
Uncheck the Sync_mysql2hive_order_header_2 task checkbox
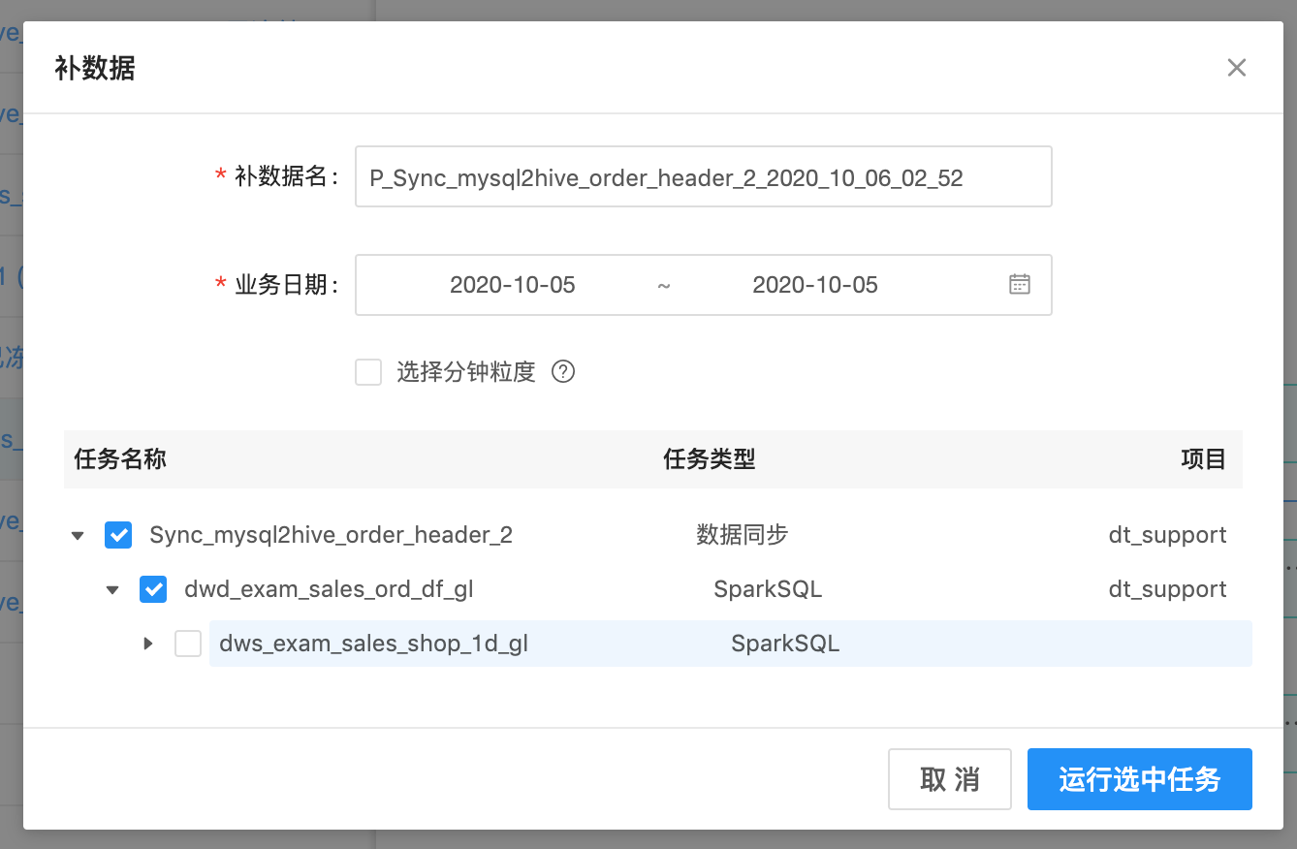pyautogui.click(x=118, y=535)
